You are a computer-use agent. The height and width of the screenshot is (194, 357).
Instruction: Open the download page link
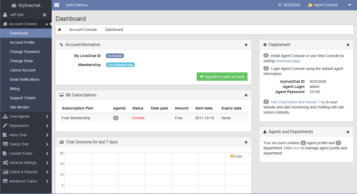click(288, 61)
